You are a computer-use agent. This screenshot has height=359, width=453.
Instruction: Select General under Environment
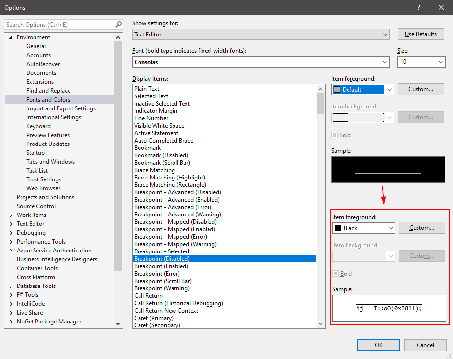(x=36, y=46)
